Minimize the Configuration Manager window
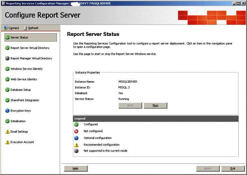Viewport: 247px width, 175px height. tap(234, 3)
